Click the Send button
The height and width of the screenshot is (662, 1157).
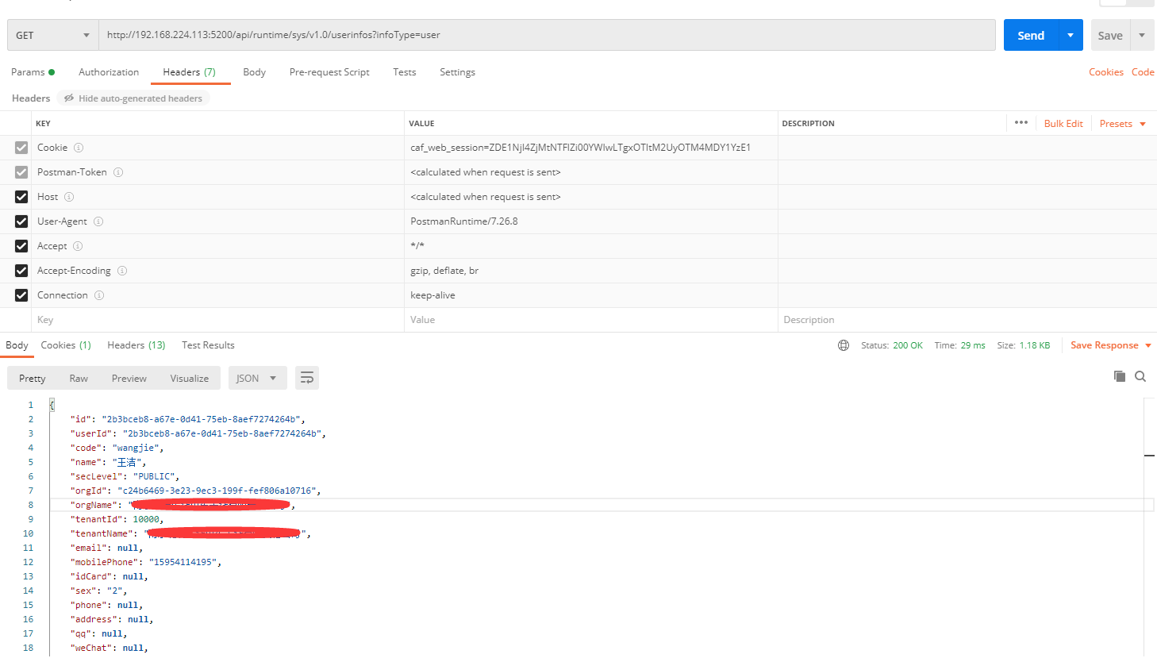pyautogui.click(x=1031, y=34)
